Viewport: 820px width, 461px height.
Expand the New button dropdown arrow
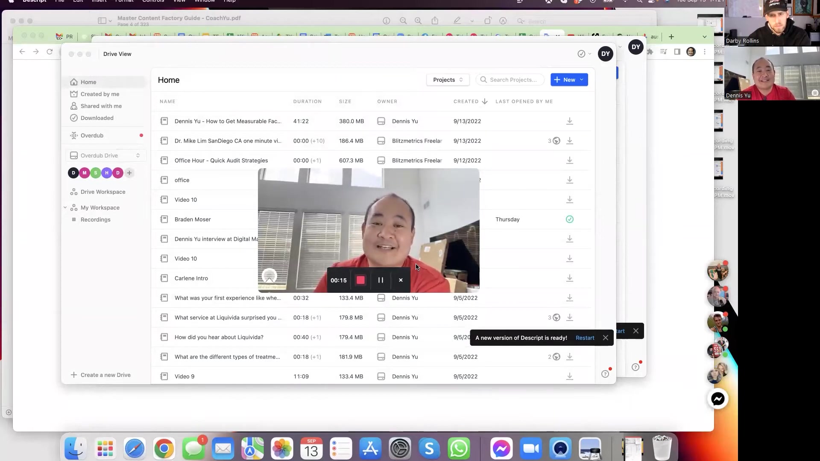click(581, 80)
